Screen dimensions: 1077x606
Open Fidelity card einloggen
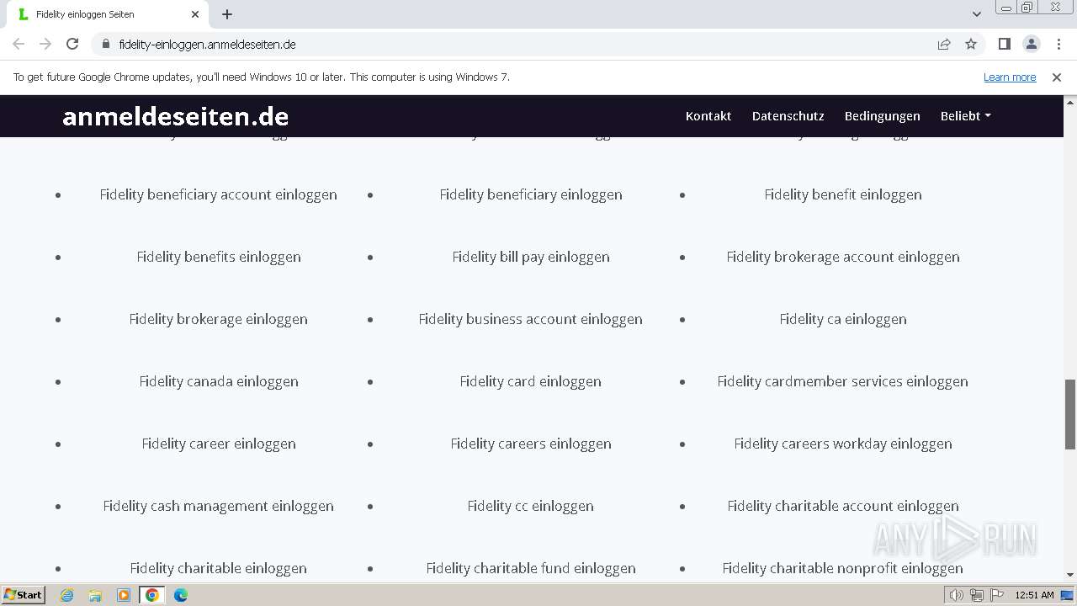coord(531,381)
